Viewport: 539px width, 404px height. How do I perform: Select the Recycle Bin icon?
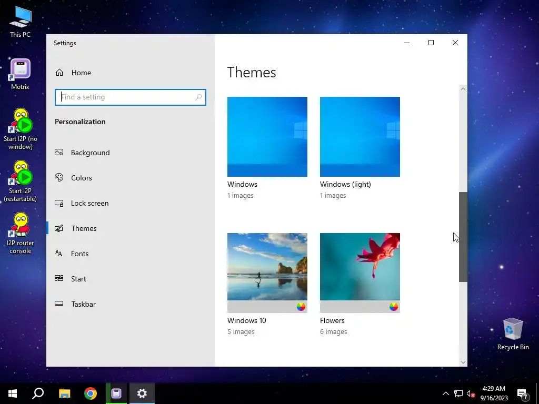point(513,334)
